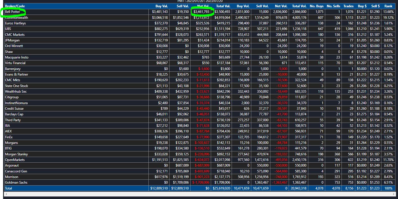The image size is (398, 199).
Task: Click the Trades column header
Action: (349, 6)
